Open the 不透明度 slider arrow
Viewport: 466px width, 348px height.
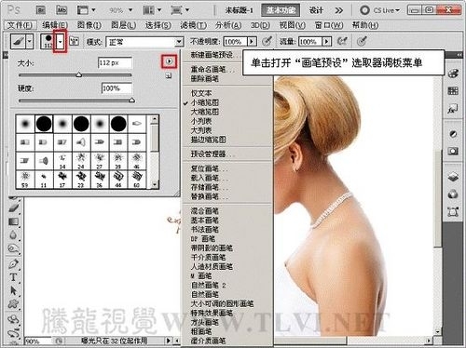pyautogui.click(x=252, y=42)
